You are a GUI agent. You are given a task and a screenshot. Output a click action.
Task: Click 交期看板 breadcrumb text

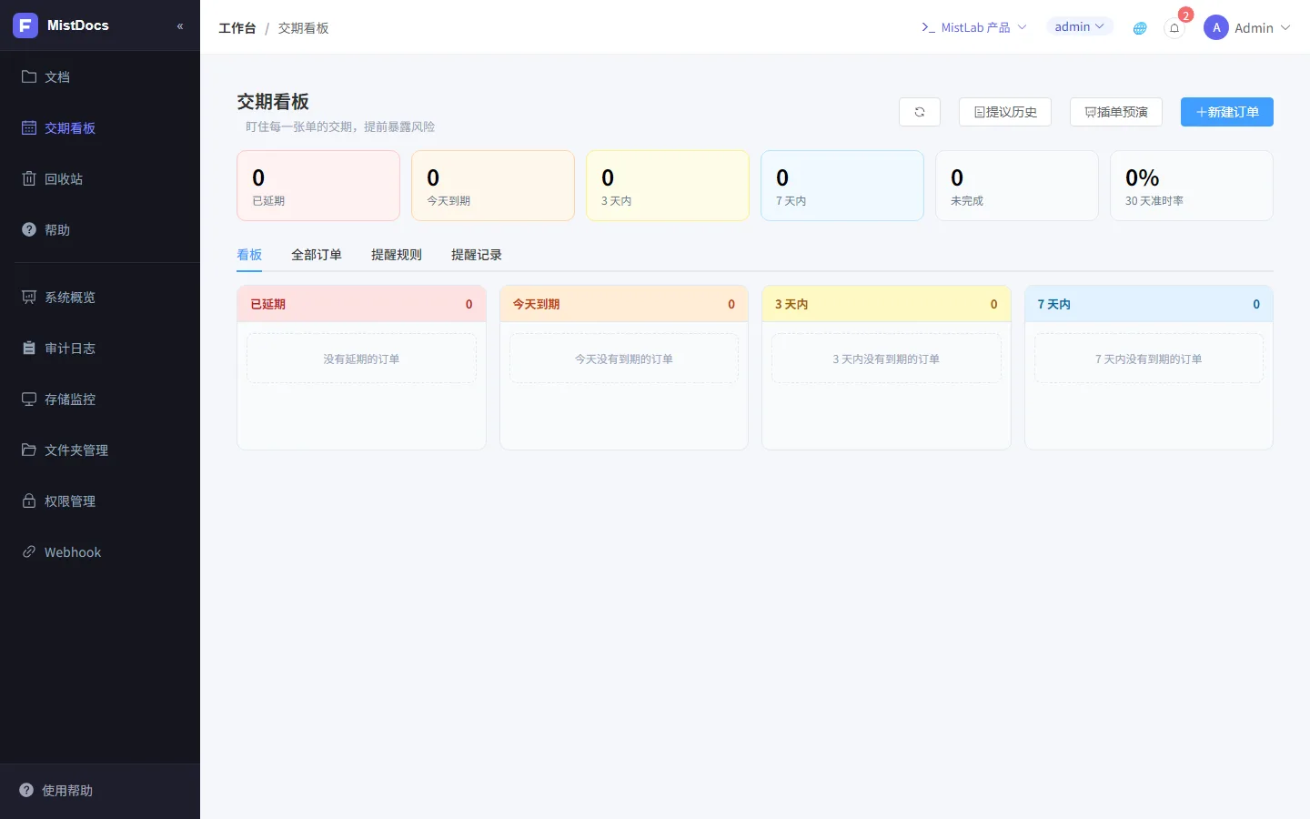304,28
